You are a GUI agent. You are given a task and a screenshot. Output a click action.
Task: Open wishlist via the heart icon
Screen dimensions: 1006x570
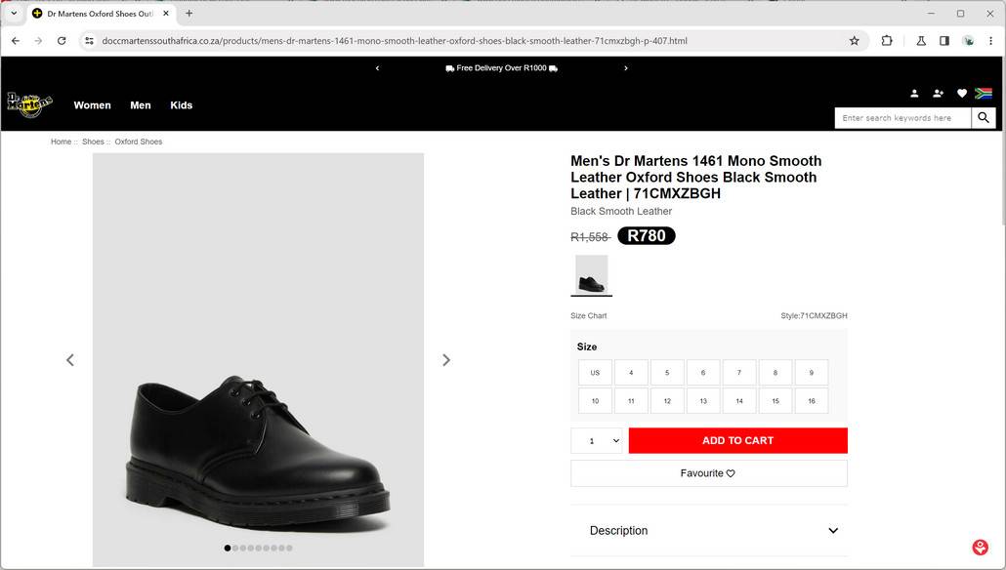pyautogui.click(x=961, y=94)
